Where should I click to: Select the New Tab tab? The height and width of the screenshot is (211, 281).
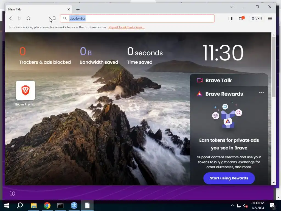39,9
